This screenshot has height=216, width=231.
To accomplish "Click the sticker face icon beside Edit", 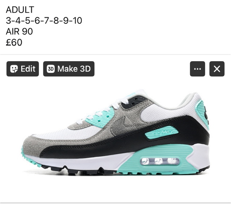I will pyautogui.click(x=14, y=69).
